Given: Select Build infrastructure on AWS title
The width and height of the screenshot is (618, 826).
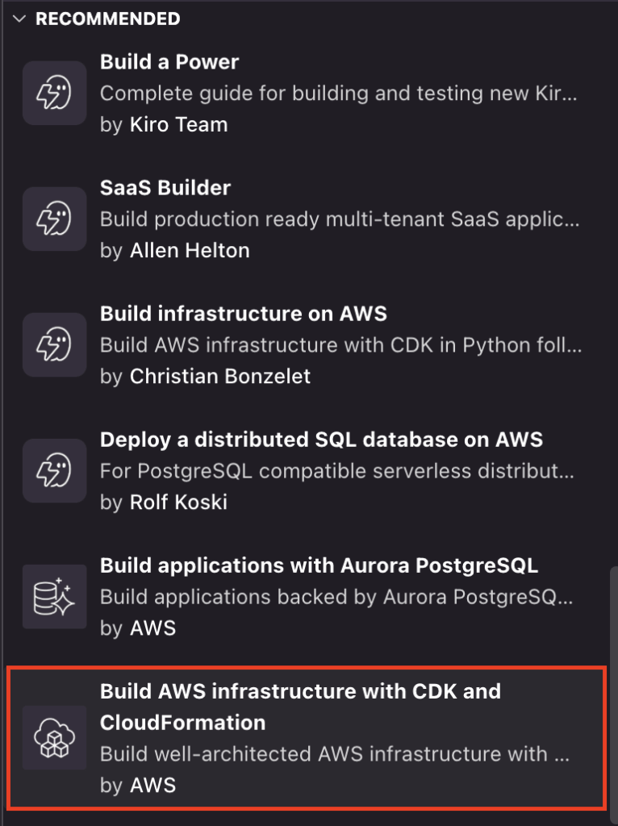Looking at the screenshot, I should click(x=243, y=313).
